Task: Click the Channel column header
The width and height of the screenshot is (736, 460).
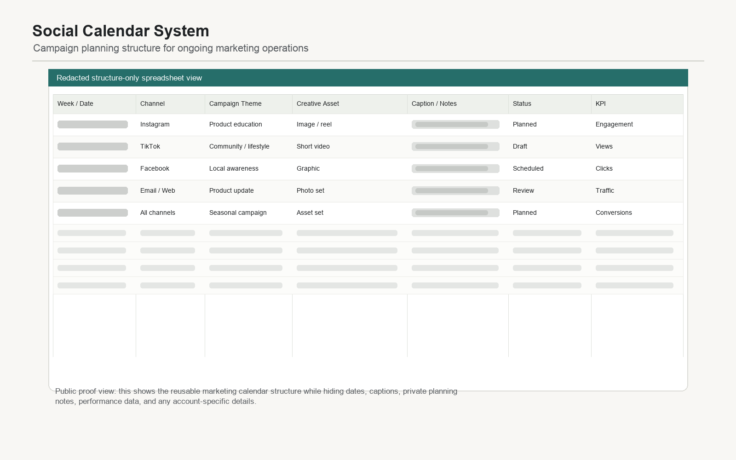Action: coord(170,104)
